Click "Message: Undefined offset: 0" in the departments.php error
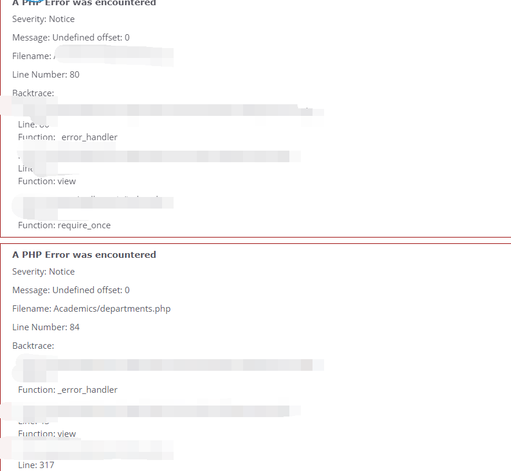Image resolution: width=511 pixels, height=471 pixels. 71,290
